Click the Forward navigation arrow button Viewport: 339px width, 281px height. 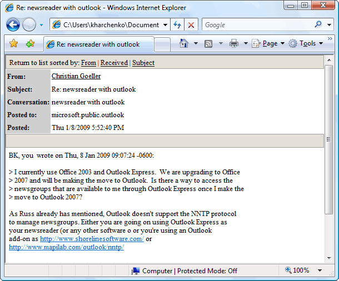tap(29, 25)
